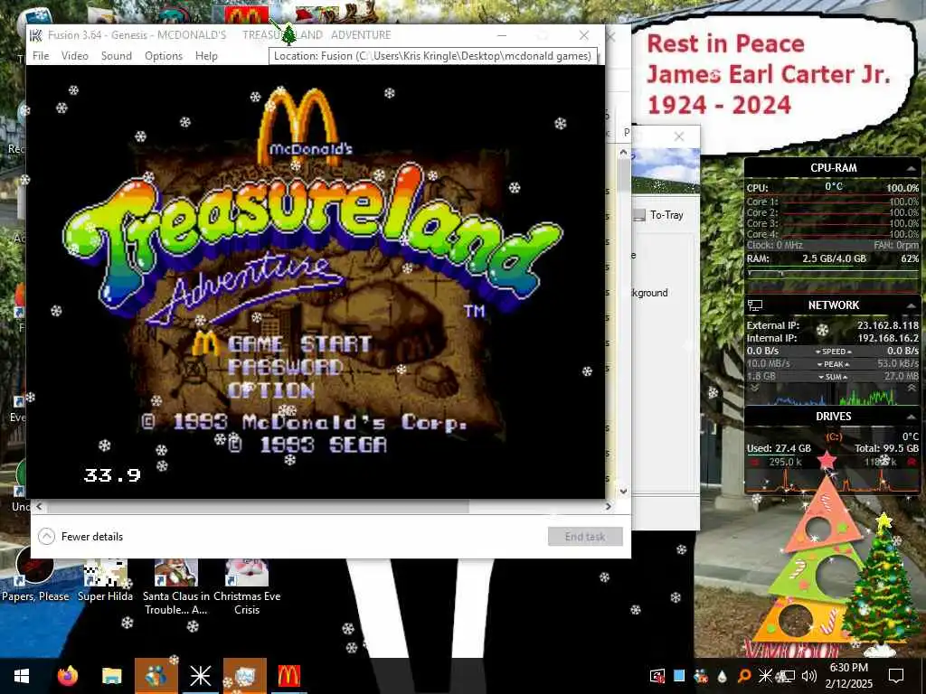The width and height of the screenshot is (926, 694).
Task: Click the Fusion window title bar icon
Action: 36,35
